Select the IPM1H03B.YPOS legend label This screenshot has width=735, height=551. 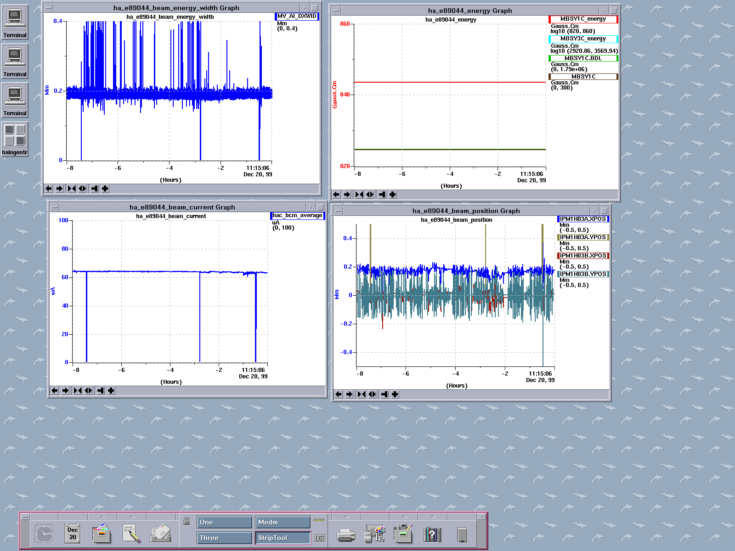[x=583, y=274]
